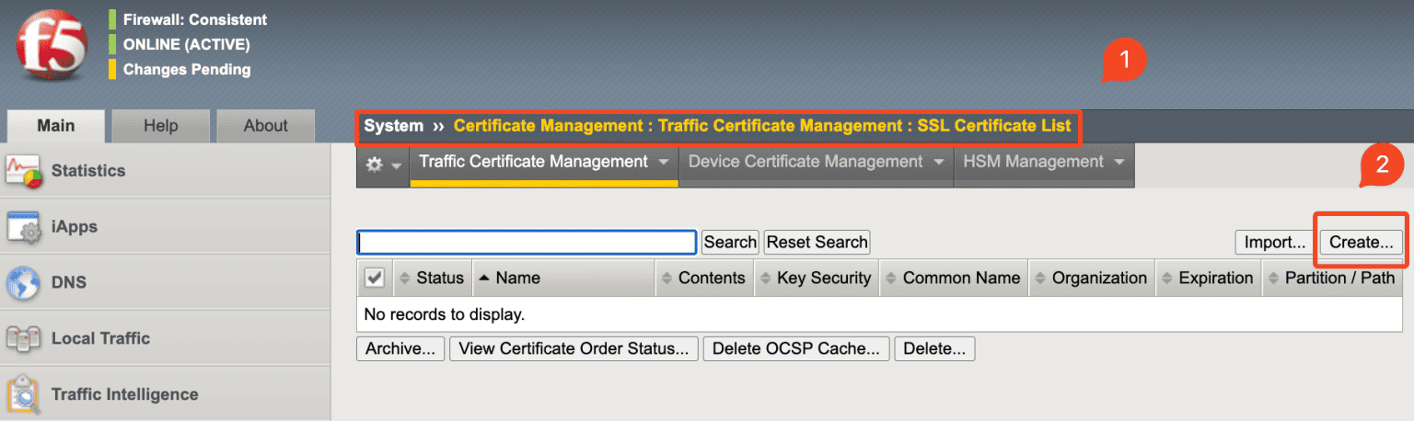Sort by Organization column arrows
The image size is (1414, 421).
coord(1040,279)
